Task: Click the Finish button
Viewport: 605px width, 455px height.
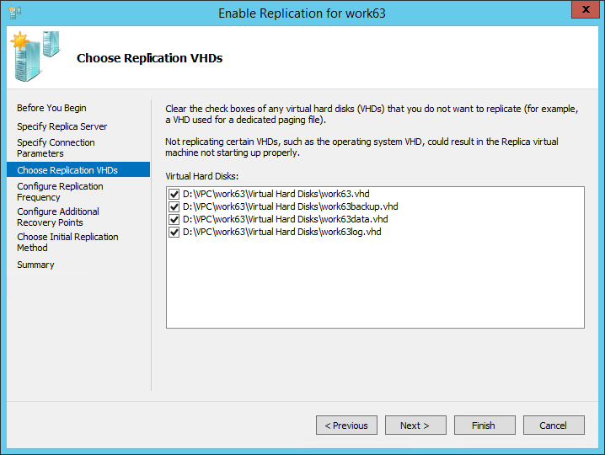Action: point(485,426)
